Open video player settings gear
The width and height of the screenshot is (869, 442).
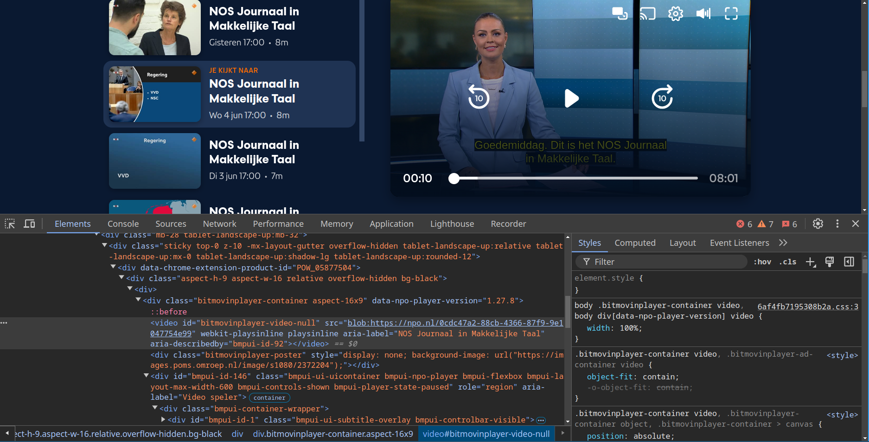coord(676,13)
